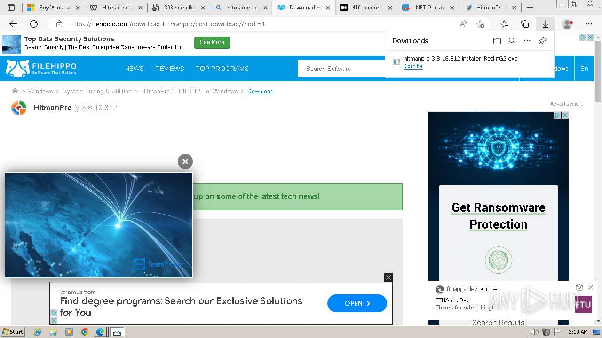Viewport: 602px width, 338px height.
Task: Open a new browser tab
Action: click(x=530, y=8)
